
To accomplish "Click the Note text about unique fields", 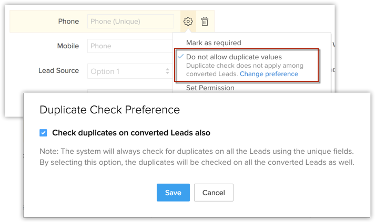I will click(x=197, y=156).
